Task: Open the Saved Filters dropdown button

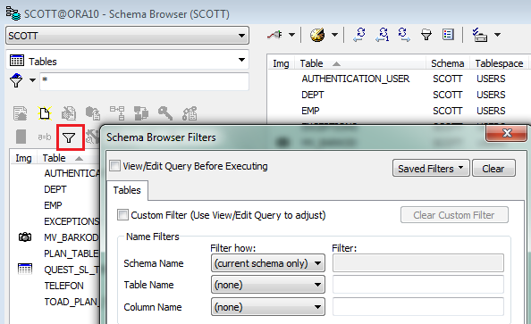Action: click(x=431, y=168)
